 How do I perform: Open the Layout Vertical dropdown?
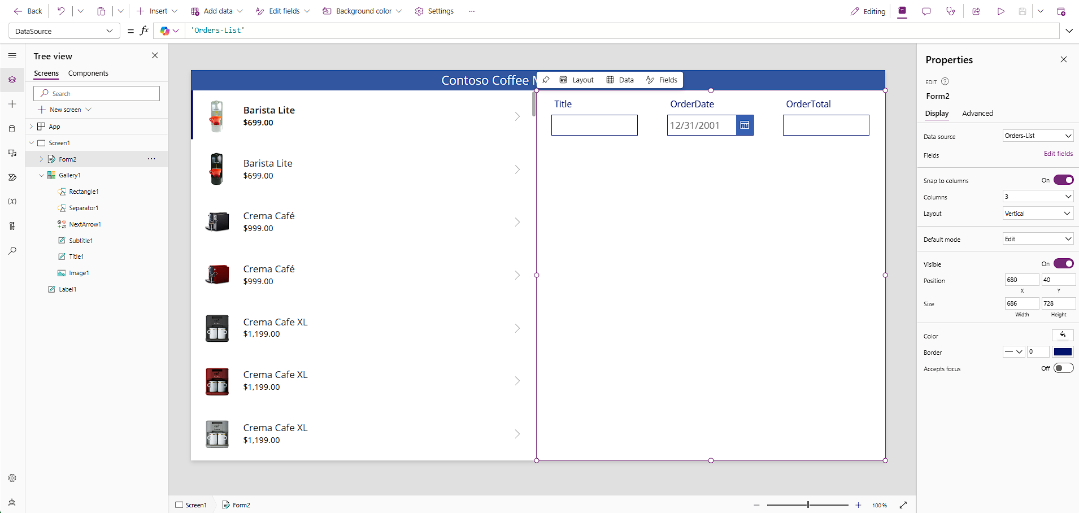tap(1038, 214)
